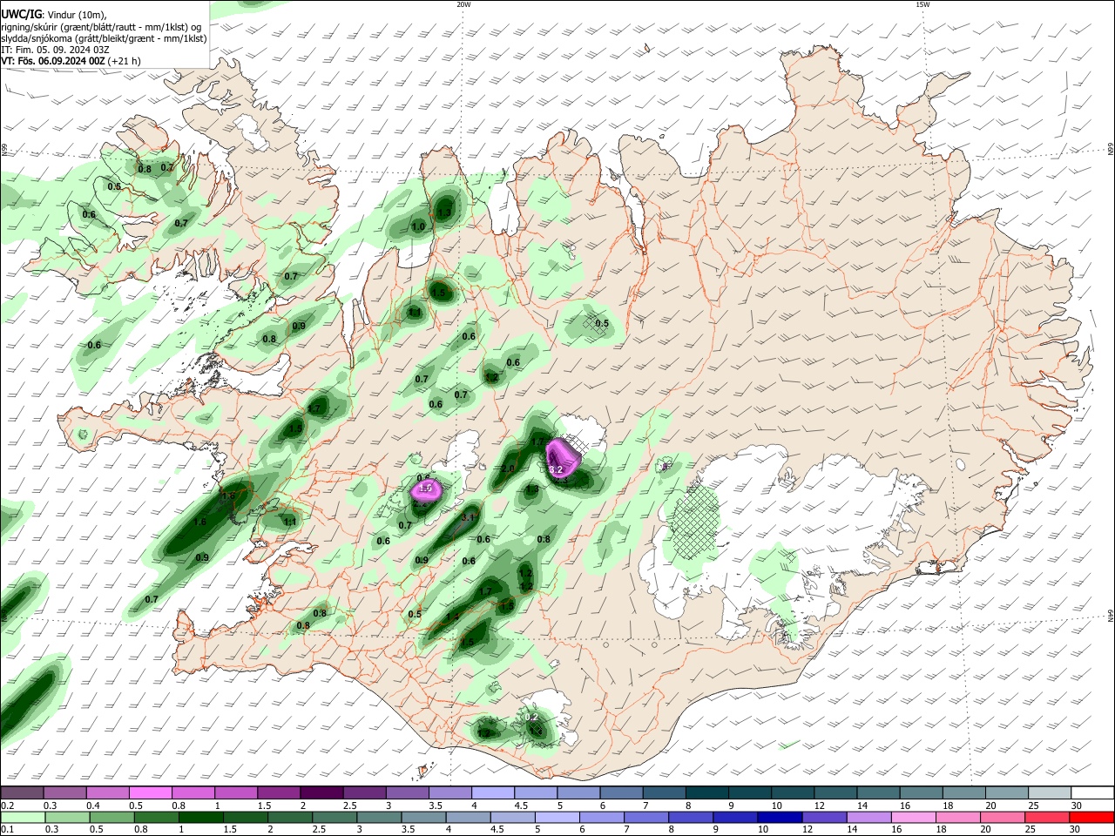Click the "3.2" value on the purple snow area

(x=557, y=469)
